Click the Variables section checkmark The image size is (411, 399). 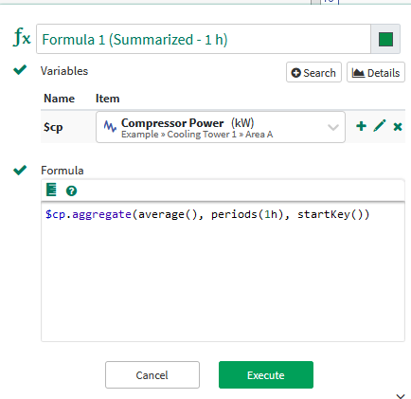click(20, 69)
